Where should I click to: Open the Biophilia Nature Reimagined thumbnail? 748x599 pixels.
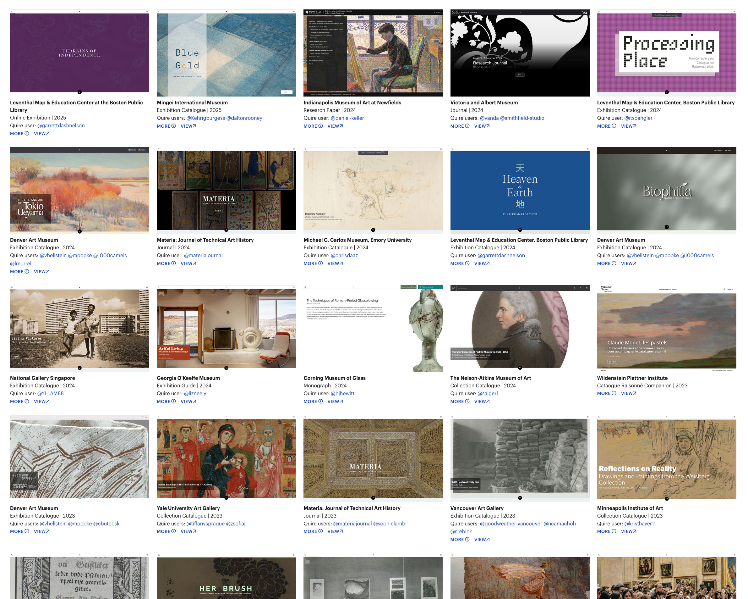coord(666,190)
